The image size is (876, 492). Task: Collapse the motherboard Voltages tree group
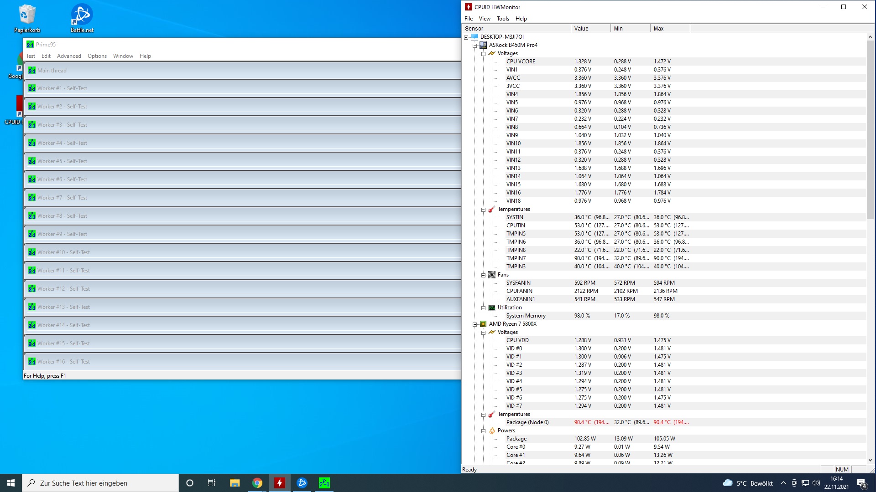pos(483,53)
